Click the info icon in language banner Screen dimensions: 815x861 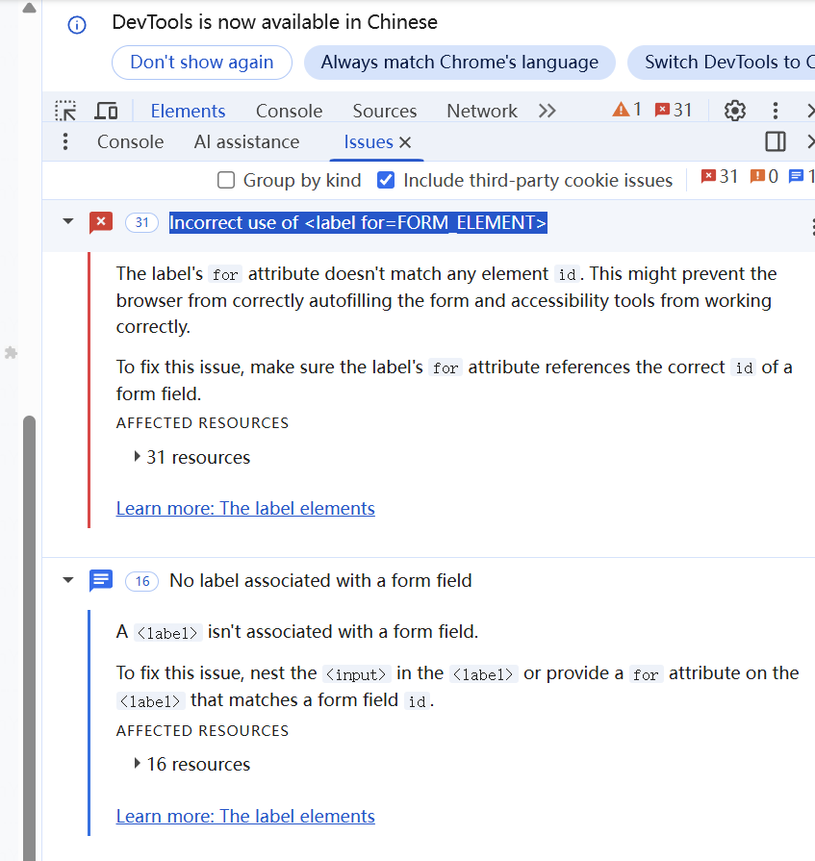(77, 25)
